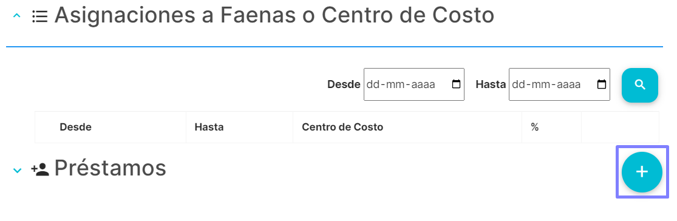677x221 pixels.
Task: Focus the Hasta filter date input
Action: point(559,84)
